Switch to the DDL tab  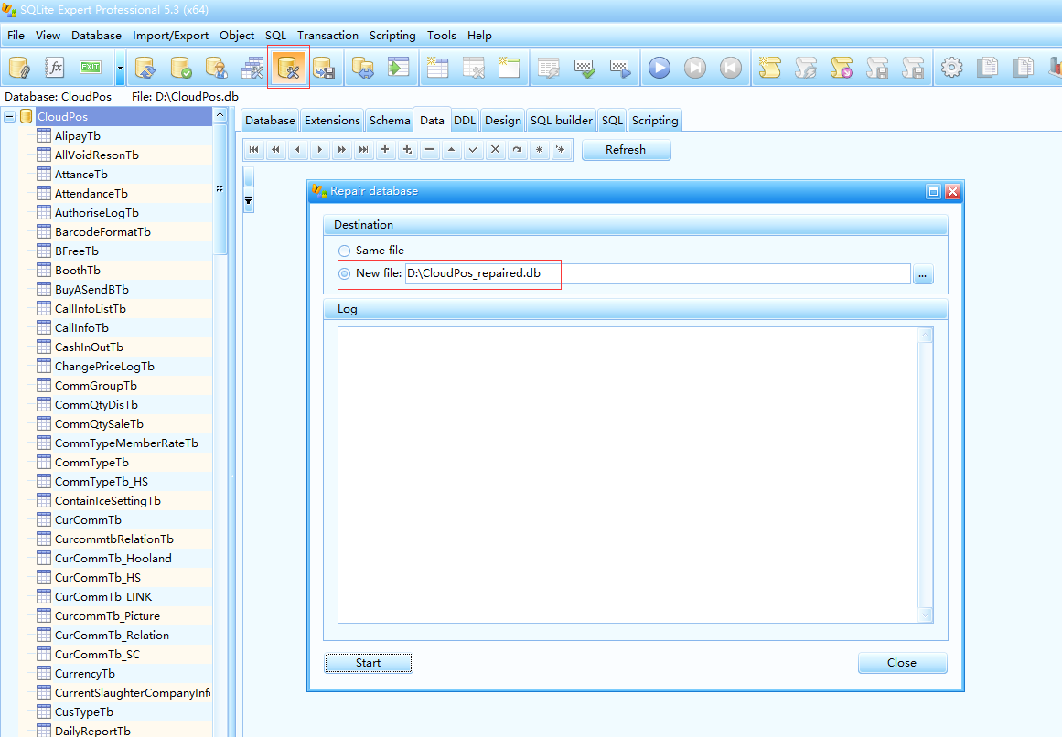coord(465,121)
